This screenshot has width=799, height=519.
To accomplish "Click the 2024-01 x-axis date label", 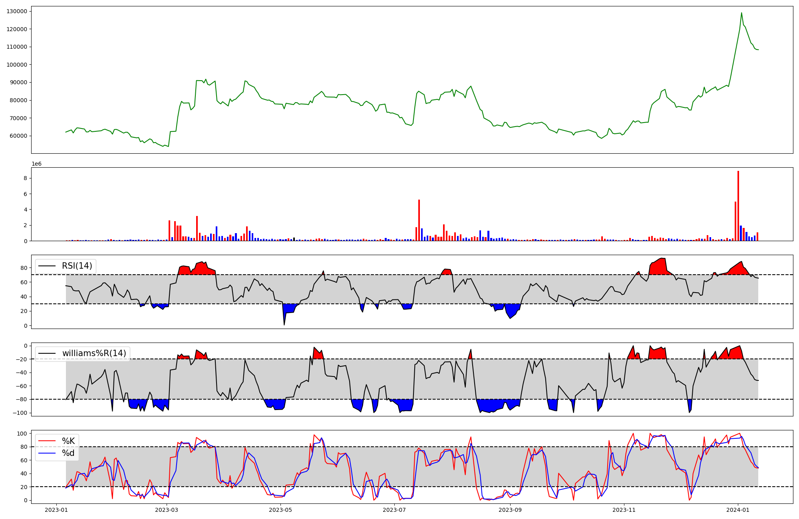I will pos(738,510).
